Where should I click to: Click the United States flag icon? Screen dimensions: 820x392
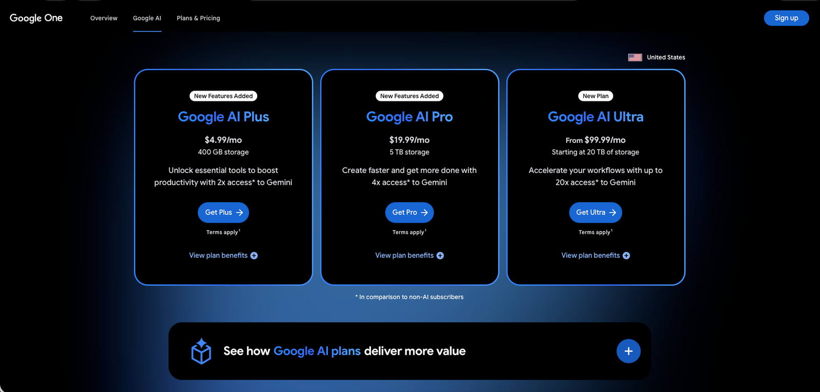click(635, 57)
